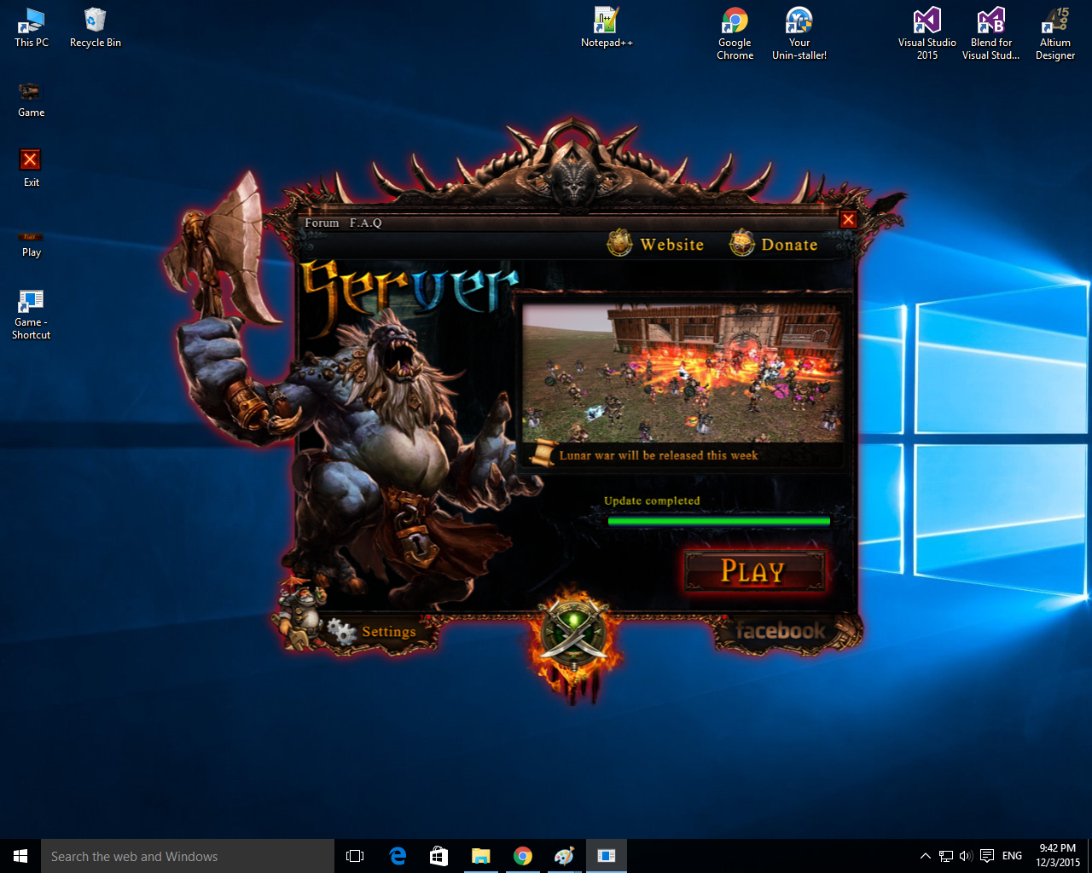Switch to Chrome in the taskbar

tap(523, 856)
